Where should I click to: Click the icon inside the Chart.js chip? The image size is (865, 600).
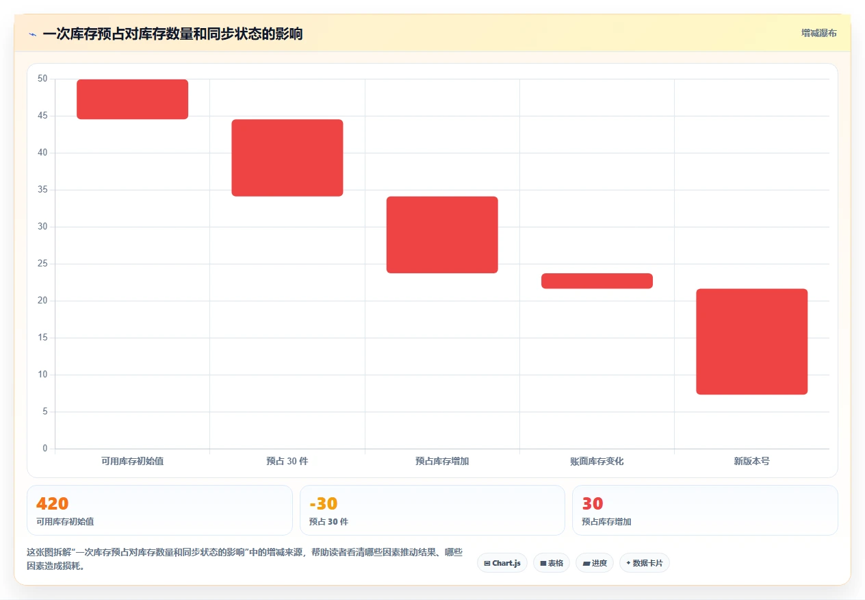pos(487,563)
